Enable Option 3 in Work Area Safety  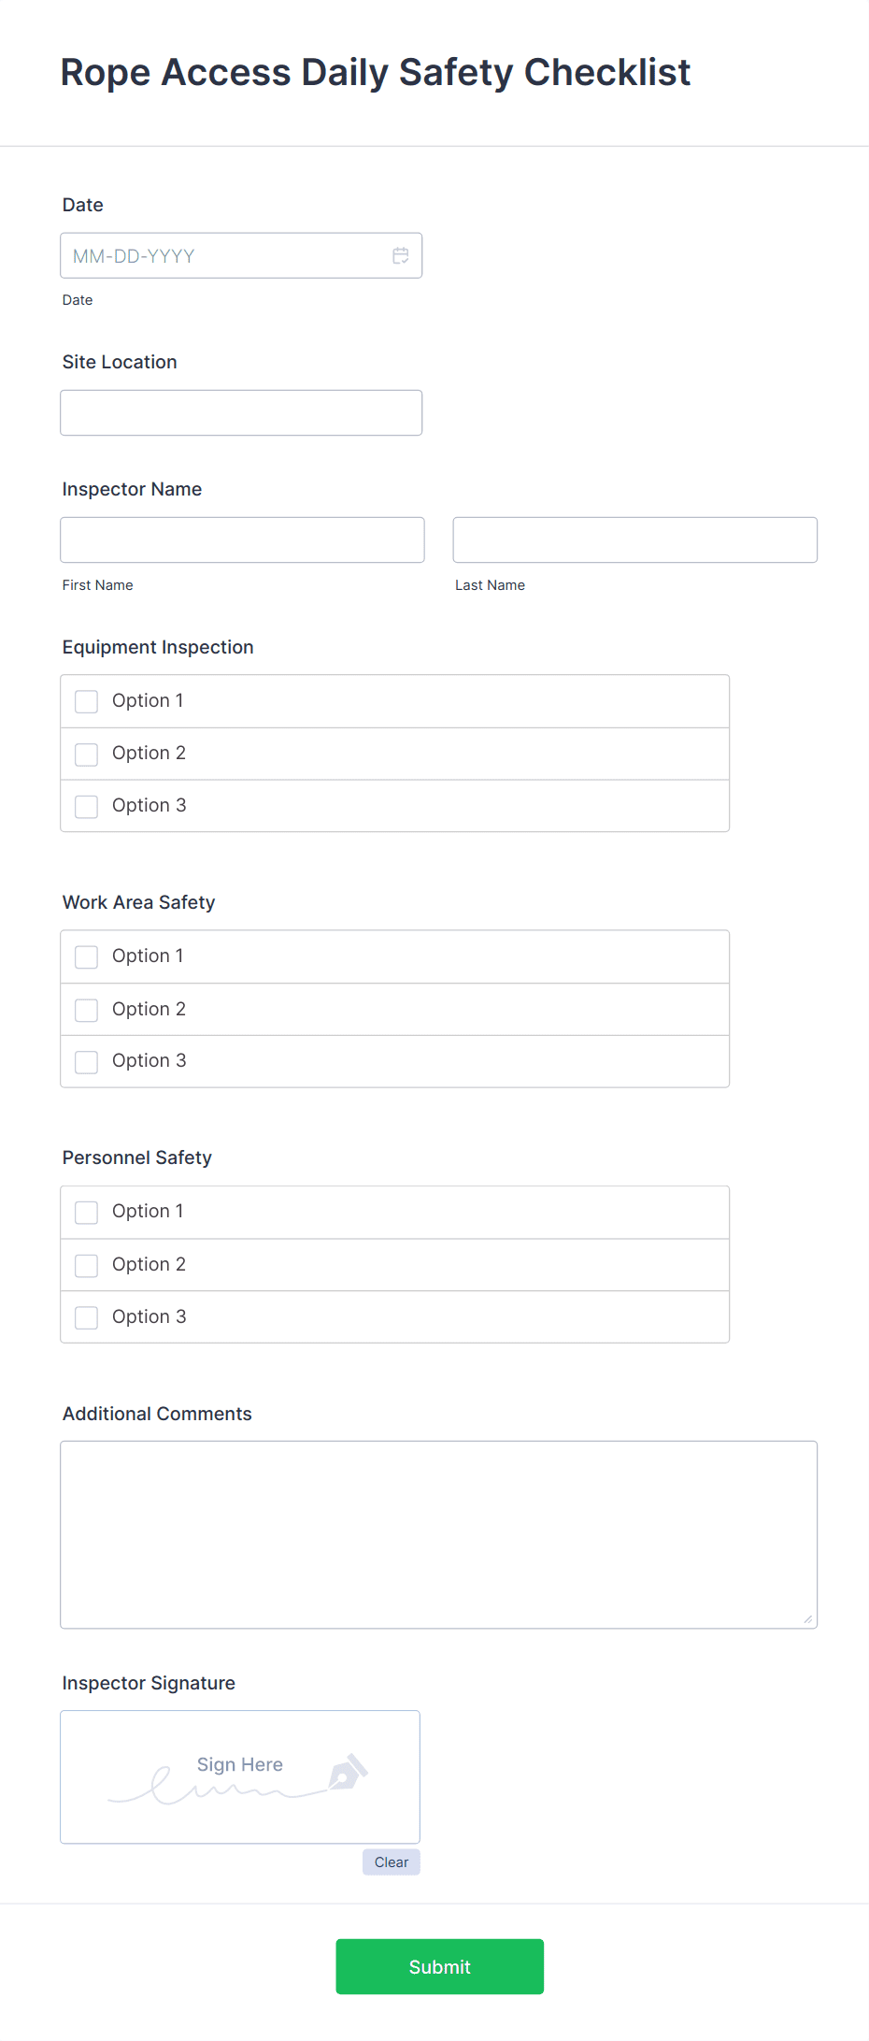tap(86, 1061)
